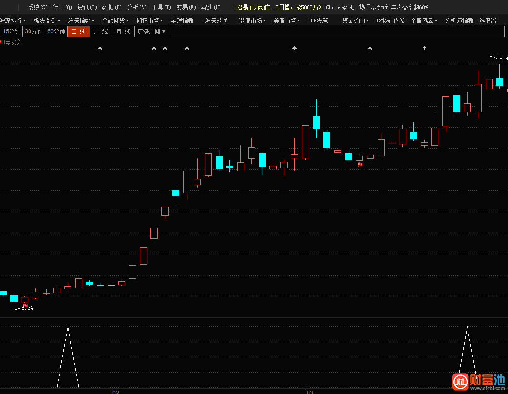
Task: Open the 资金流向 dropdown menu
Action: point(355,21)
